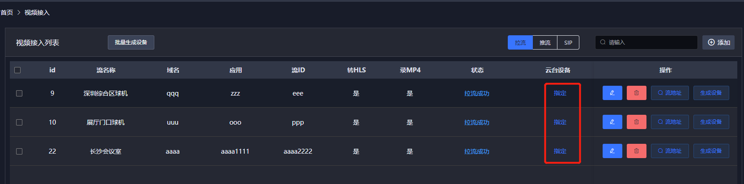Click edit pencil icon for 长沙会议室 row

click(x=612, y=151)
